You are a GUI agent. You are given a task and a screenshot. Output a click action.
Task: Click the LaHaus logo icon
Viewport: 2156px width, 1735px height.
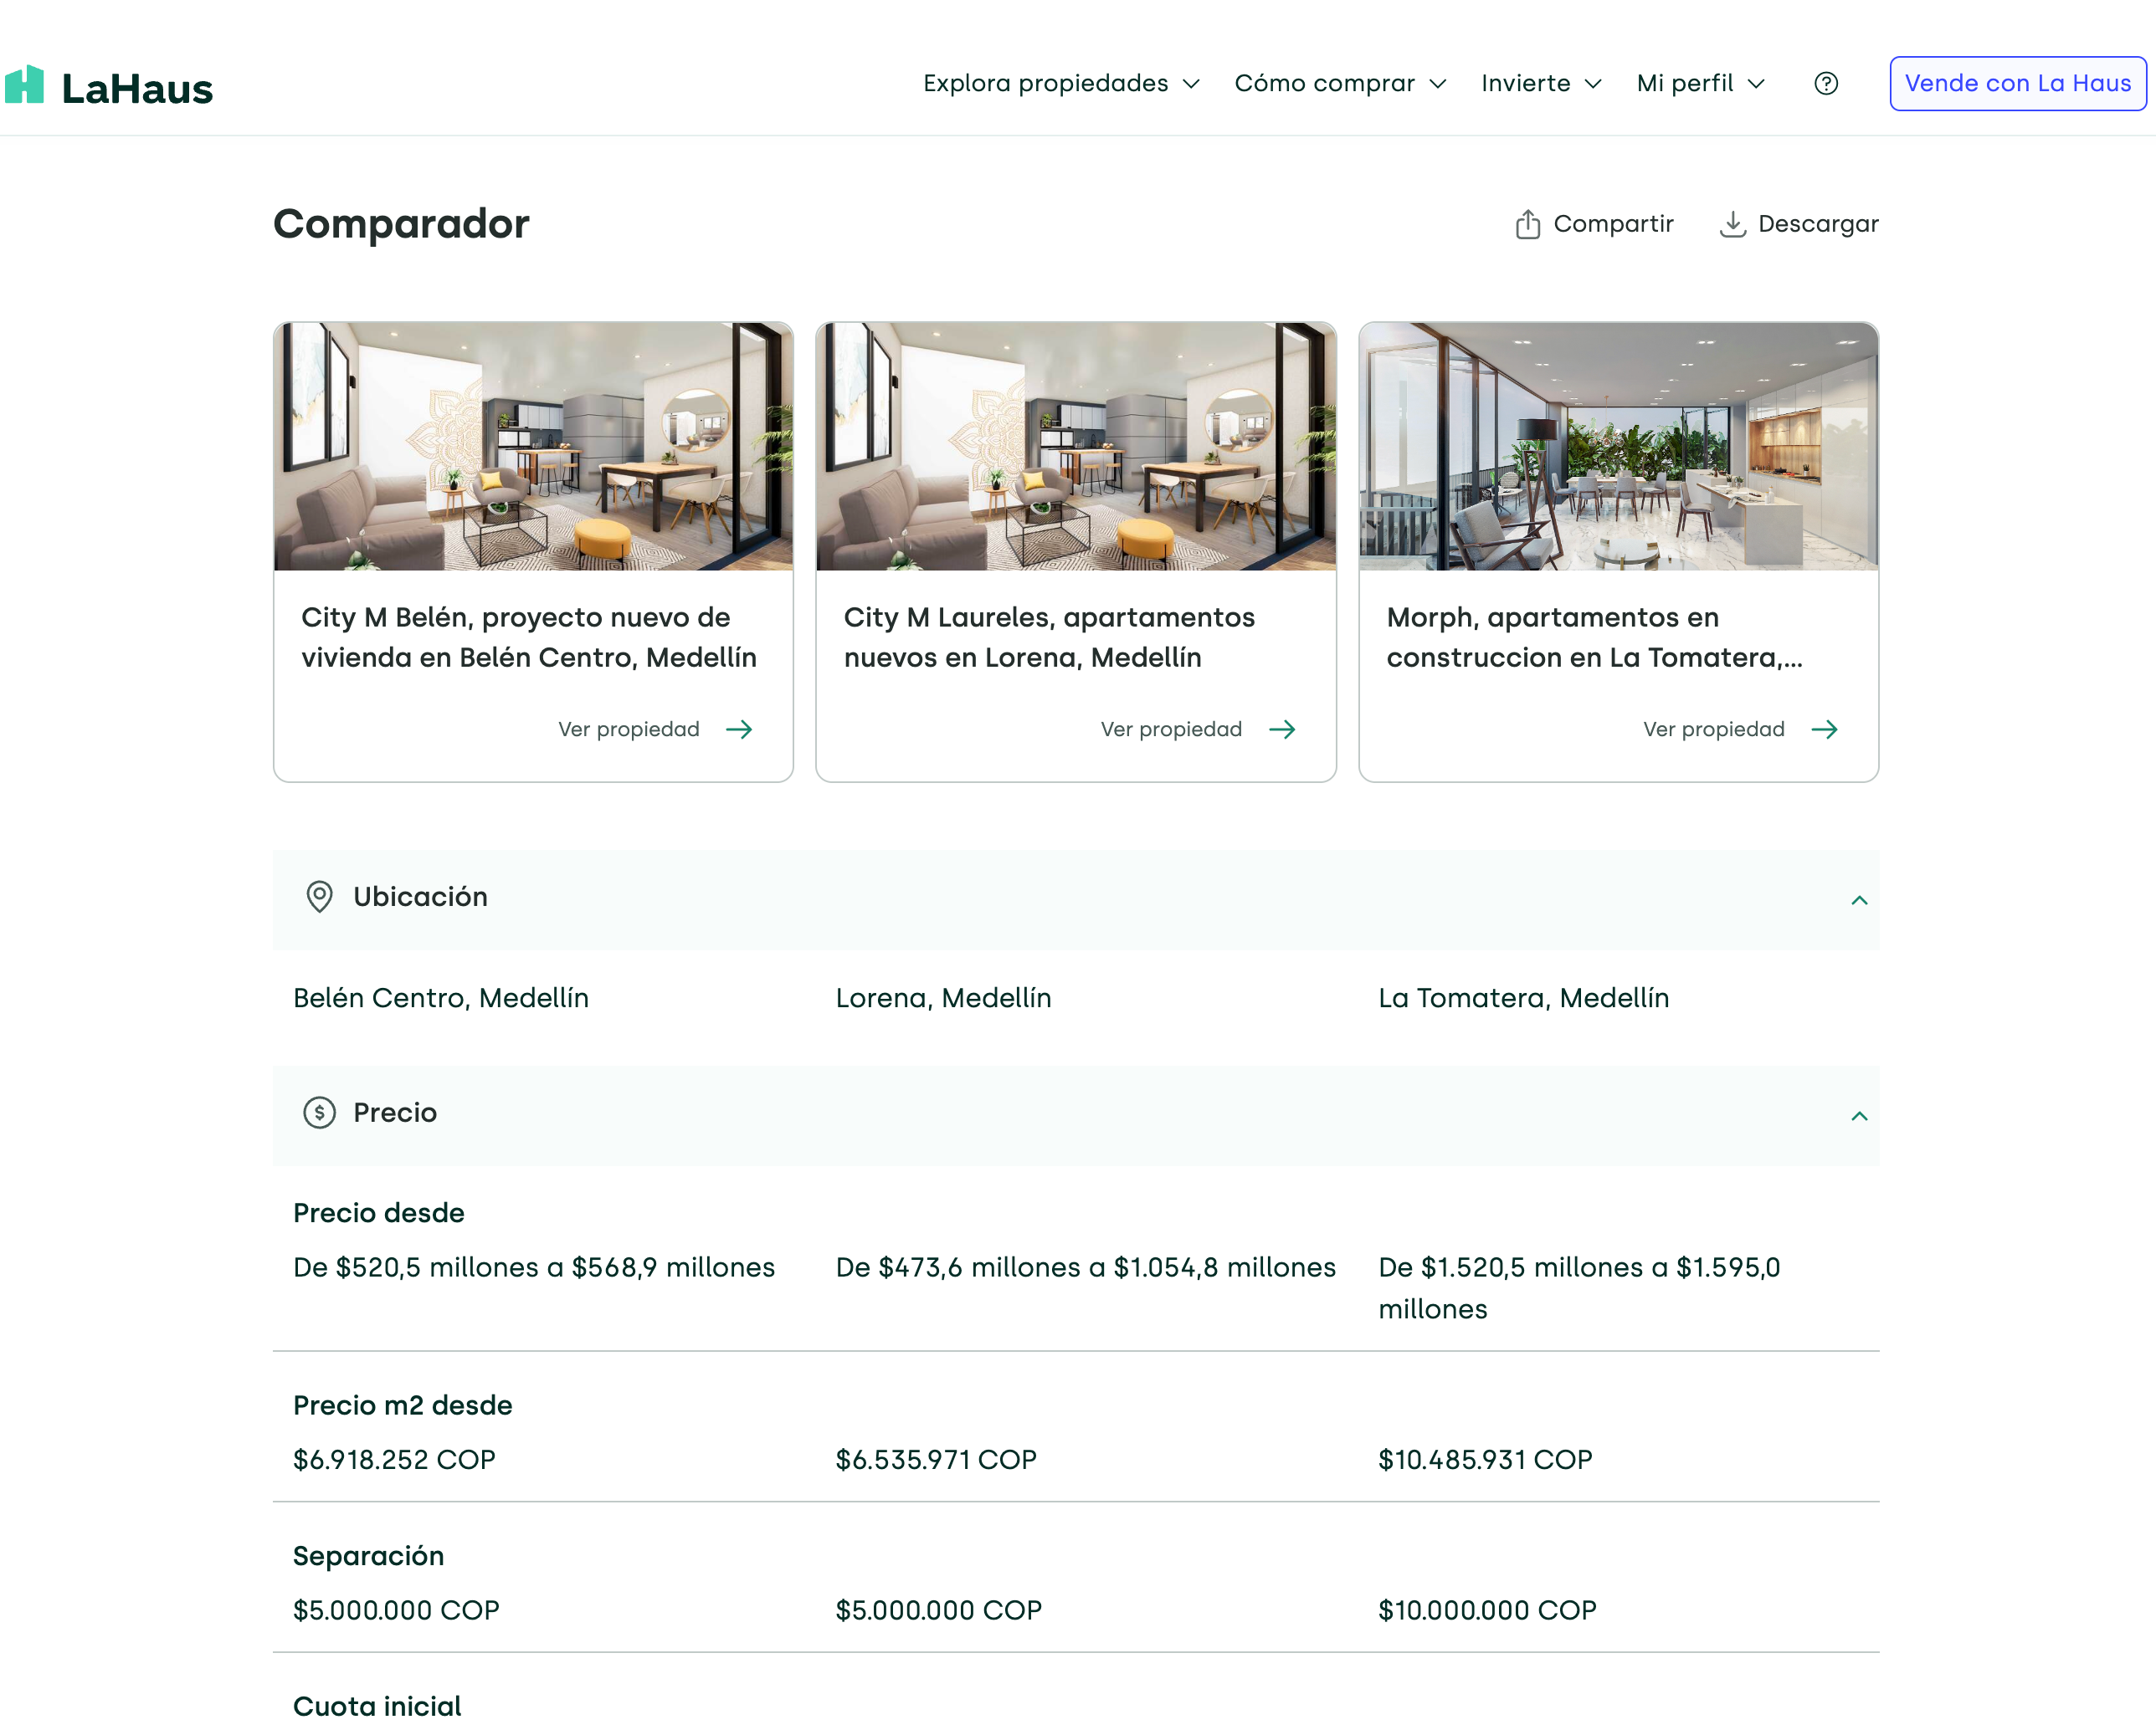(25, 85)
